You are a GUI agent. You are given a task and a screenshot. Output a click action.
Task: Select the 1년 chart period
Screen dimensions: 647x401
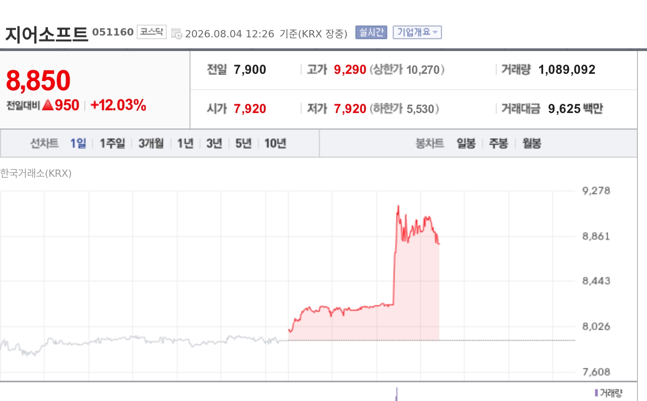pyautogui.click(x=185, y=144)
